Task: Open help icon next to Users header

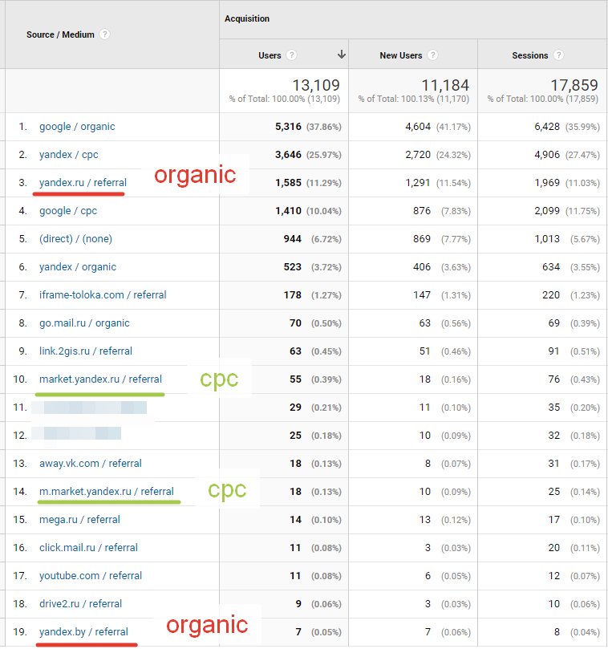Action: pos(292,55)
